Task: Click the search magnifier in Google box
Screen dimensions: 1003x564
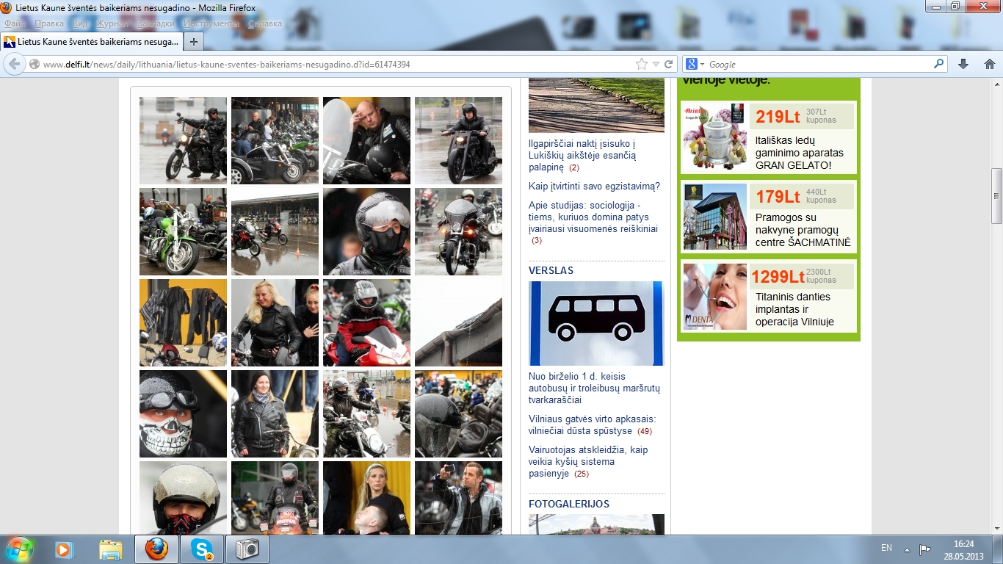Action: pyautogui.click(x=938, y=64)
